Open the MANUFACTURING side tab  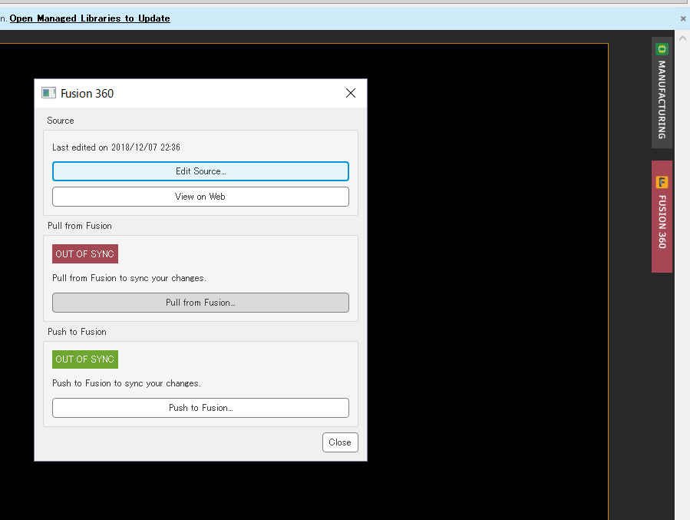click(x=662, y=93)
